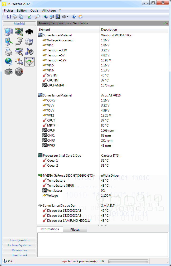171x266 pixels.
Task: Open the Printers icon in sidebar
Action: 9,52
